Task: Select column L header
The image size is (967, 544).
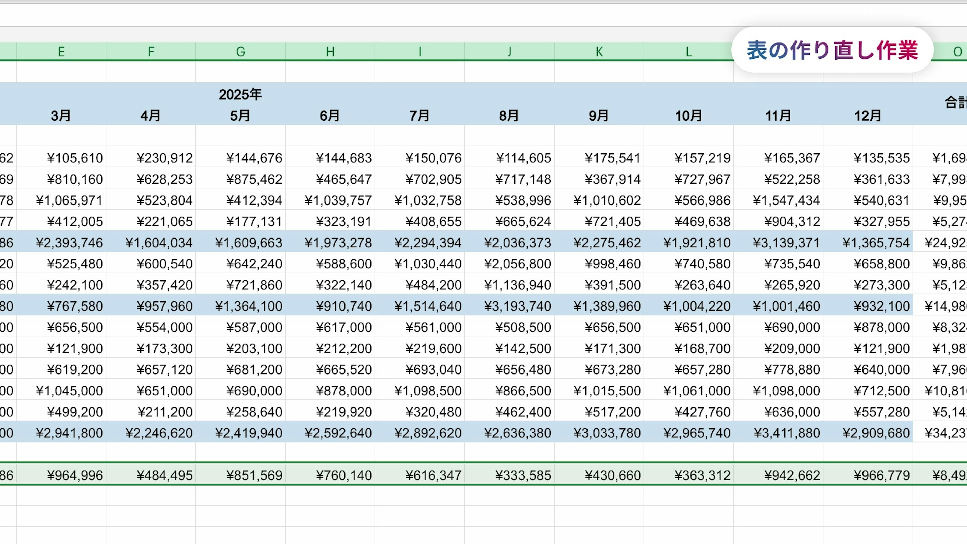Action: 688,51
